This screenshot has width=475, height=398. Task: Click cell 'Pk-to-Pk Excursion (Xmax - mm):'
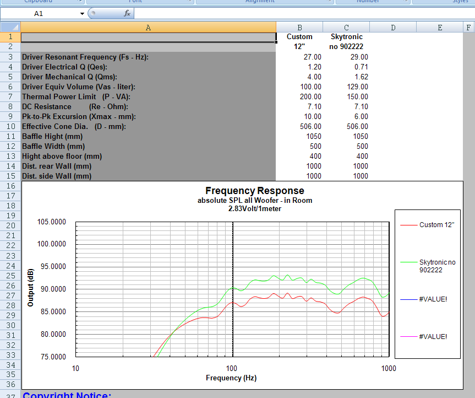[148, 116]
